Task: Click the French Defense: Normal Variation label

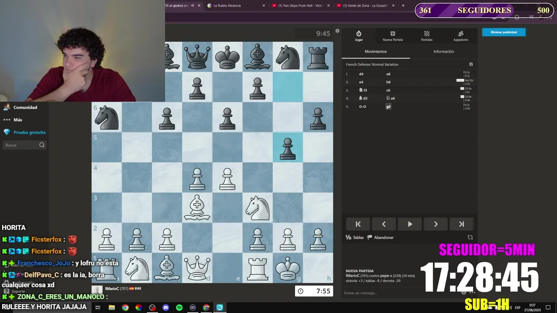Action: click(x=372, y=64)
